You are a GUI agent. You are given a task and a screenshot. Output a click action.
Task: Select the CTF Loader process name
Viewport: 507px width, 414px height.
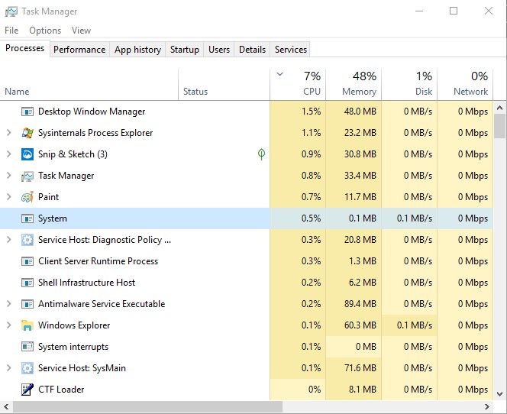(61, 390)
